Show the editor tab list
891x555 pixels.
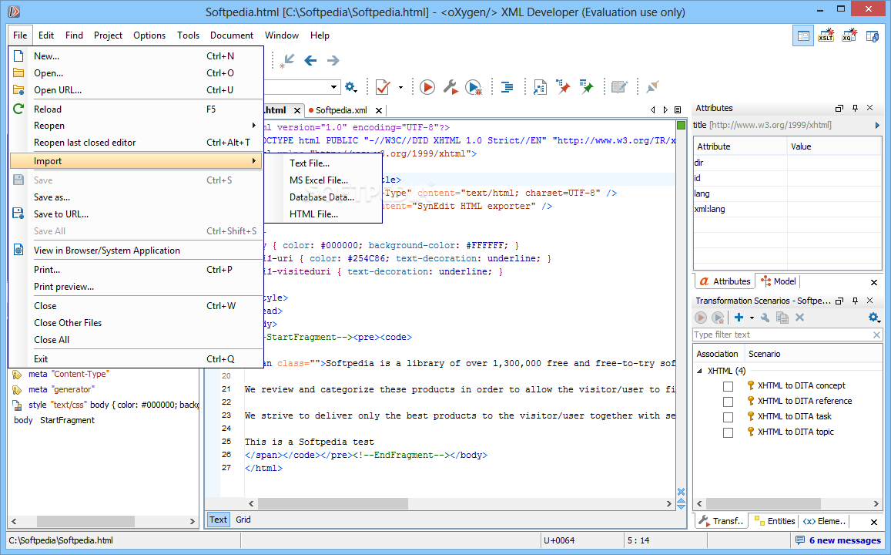tap(678, 109)
